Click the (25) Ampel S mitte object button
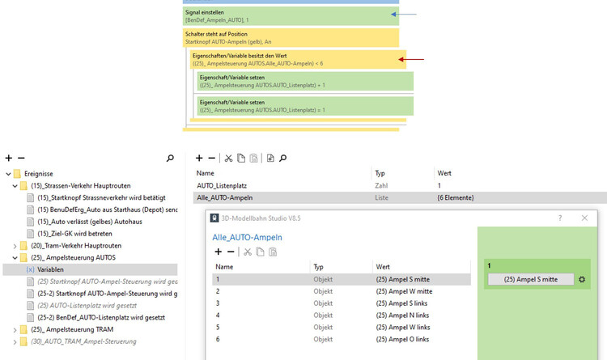 530,279
